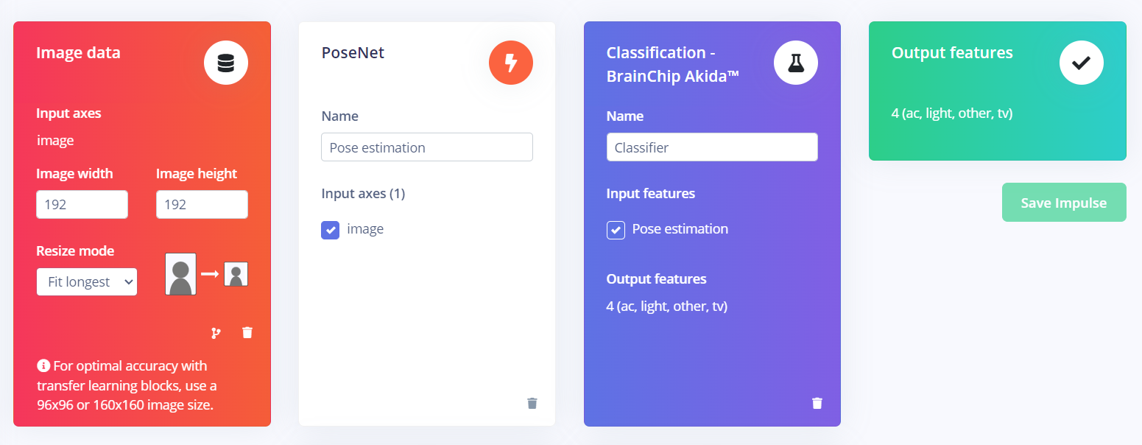Click the Save Impulse button
The width and height of the screenshot is (1142, 445).
tap(1064, 203)
